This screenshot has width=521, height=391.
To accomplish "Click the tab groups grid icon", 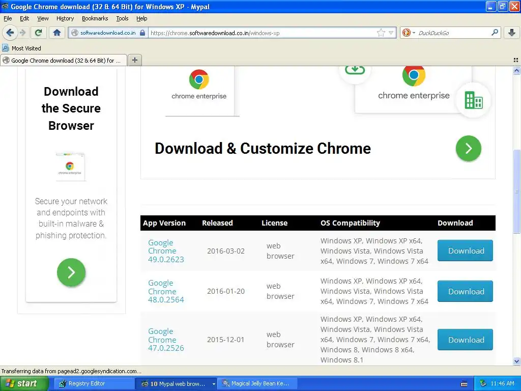I will click(516, 60).
